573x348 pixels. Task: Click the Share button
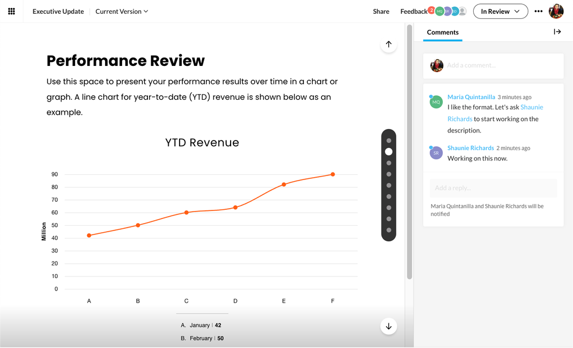[x=381, y=11]
